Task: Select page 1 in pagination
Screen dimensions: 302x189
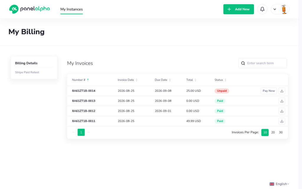Action: click(x=81, y=132)
